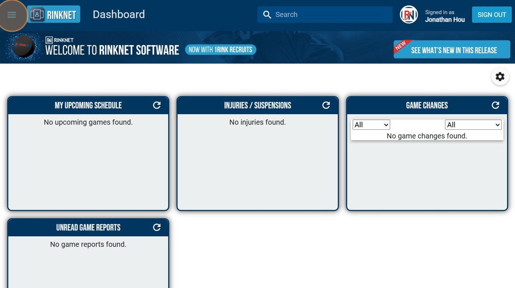Click the Game Changes header title

pyautogui.click(x=427, y=105)
